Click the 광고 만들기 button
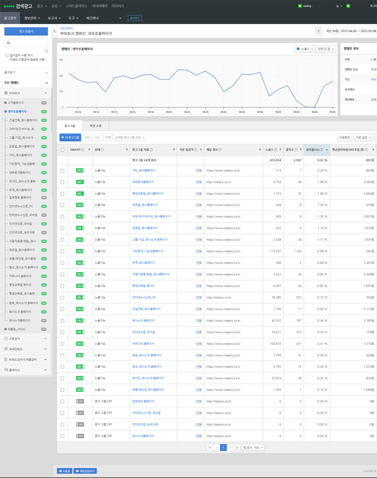The width and height of the screenshot is (377, 478). coord(26,31)
